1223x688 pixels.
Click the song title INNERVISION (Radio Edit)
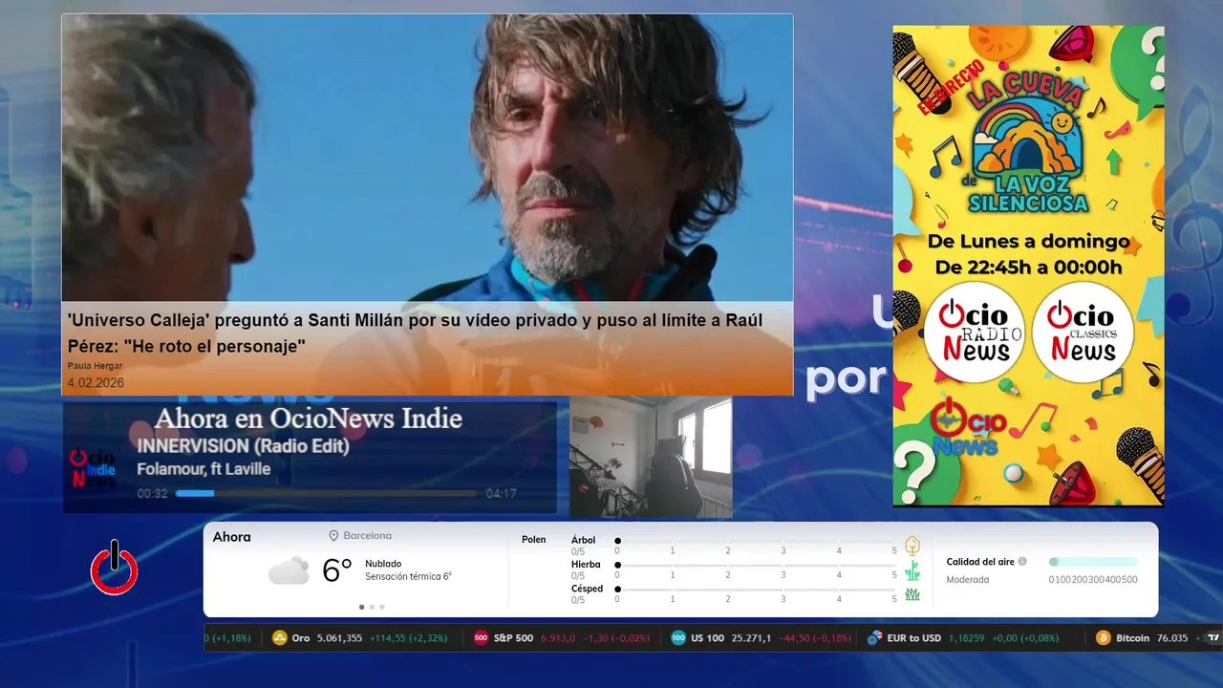click(x=243, y=446)
